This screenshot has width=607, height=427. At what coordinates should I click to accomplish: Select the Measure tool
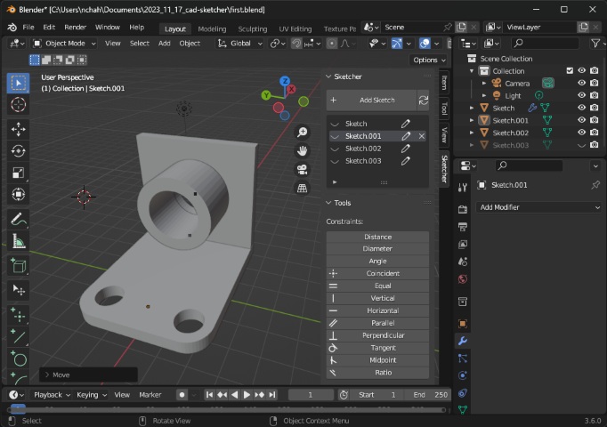pos(18,241)
